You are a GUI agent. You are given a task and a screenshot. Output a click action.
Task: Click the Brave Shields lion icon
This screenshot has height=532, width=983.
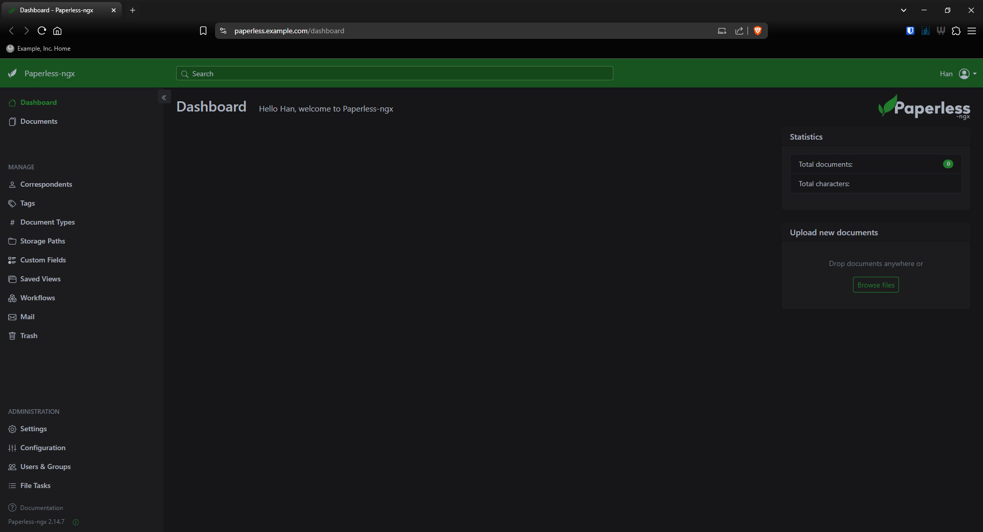click(x=758, y=31)
